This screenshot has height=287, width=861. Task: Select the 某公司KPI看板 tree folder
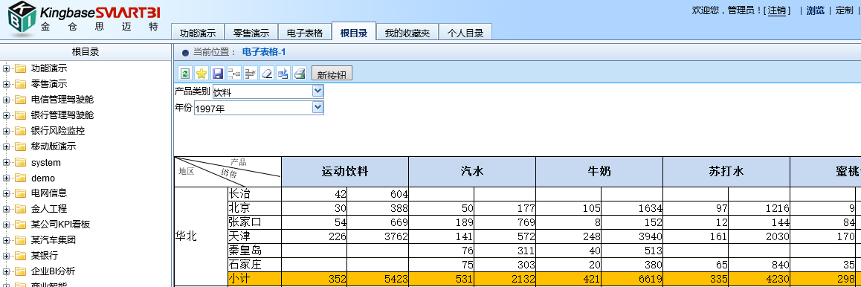(60, 224)
